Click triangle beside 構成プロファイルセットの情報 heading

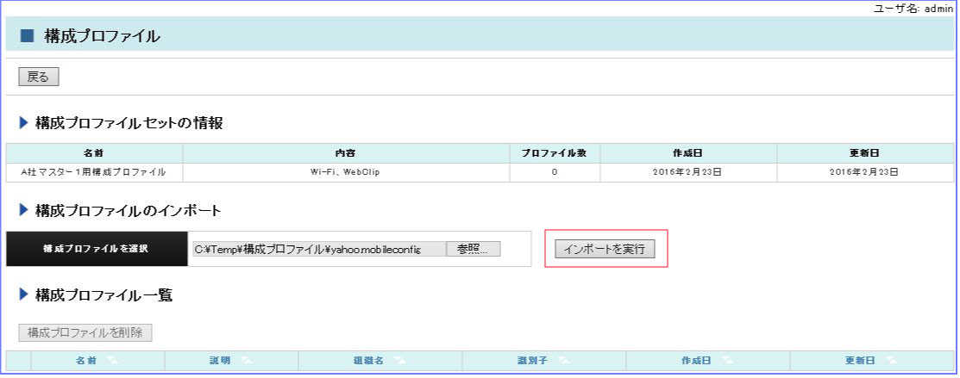pyautogui.click(x=24, y=123)
